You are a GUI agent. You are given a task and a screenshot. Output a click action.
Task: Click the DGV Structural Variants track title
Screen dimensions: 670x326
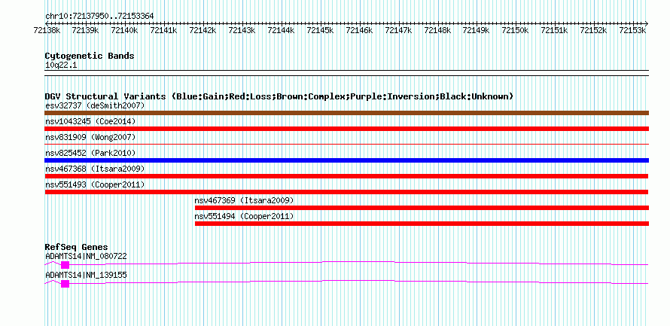(x=279, y=96)
